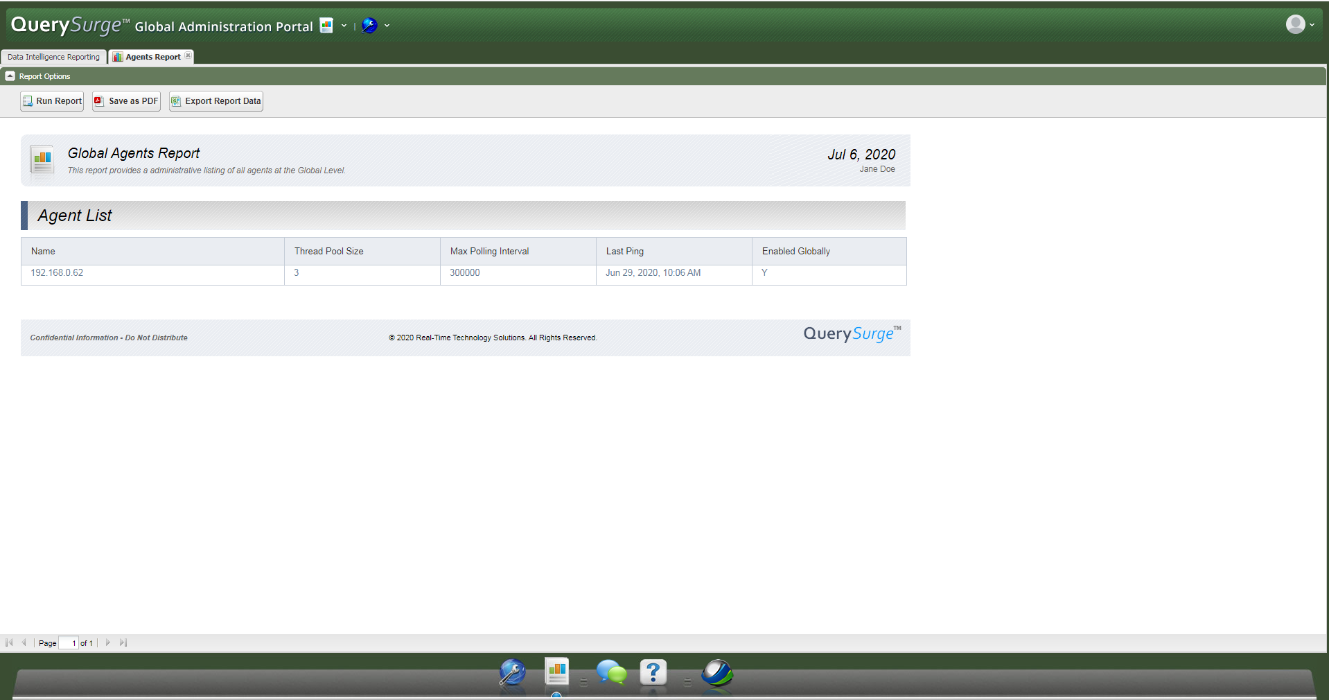Click the Run Report button
This screenshot has height=700, width=1329.
pos(52,101)
